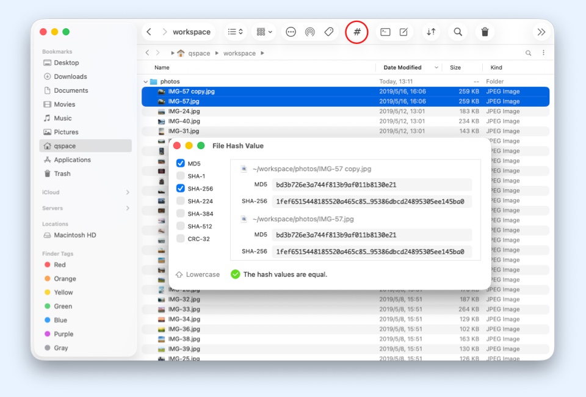Click the compose/edit icon in the toolbar
The image size is (586, 397).
click(x=404, y=32)
